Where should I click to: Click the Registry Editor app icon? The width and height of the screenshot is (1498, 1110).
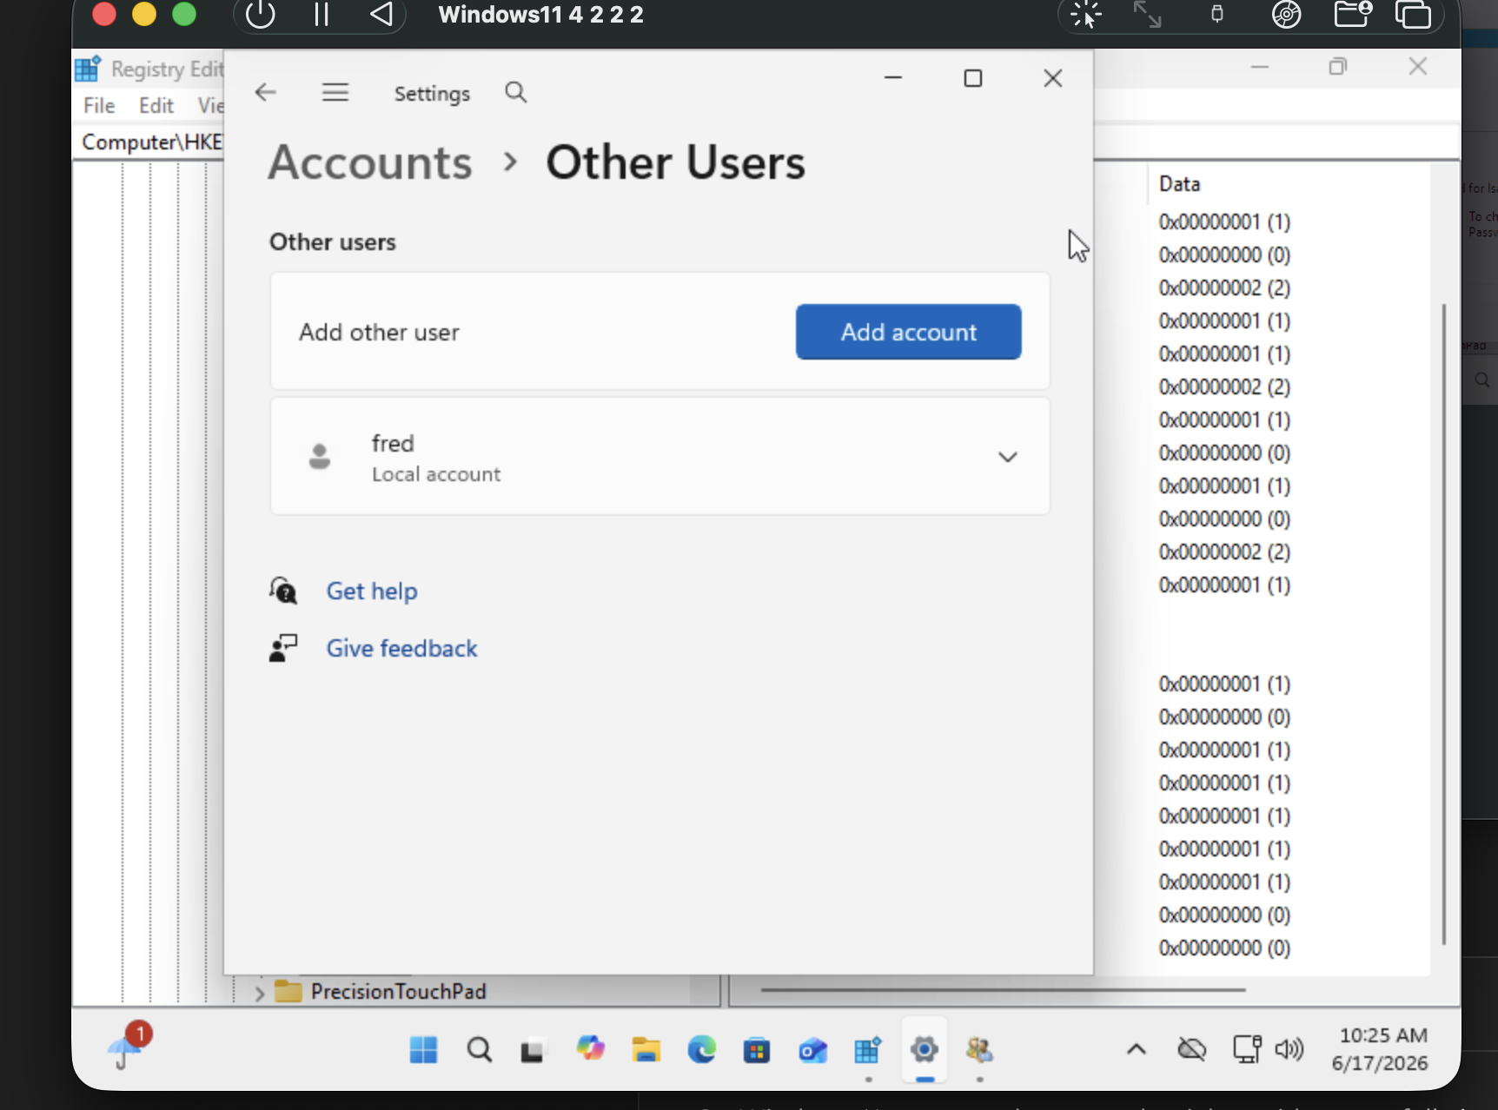point(88,69)
